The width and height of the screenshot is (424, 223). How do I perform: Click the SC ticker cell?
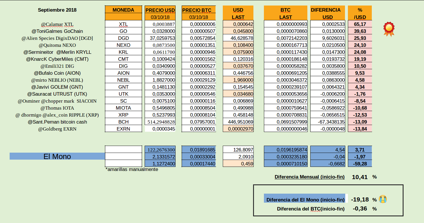(123, 101)
